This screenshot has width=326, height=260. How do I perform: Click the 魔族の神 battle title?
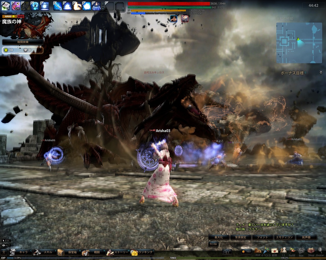pyautogui.click(x=12, y=22)
